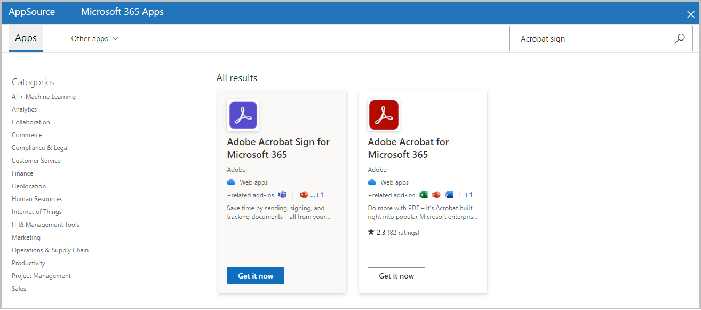Click the Adobe Acrobat Sign app icon
This screenshot has height=310, width=701.
[243, 115]
